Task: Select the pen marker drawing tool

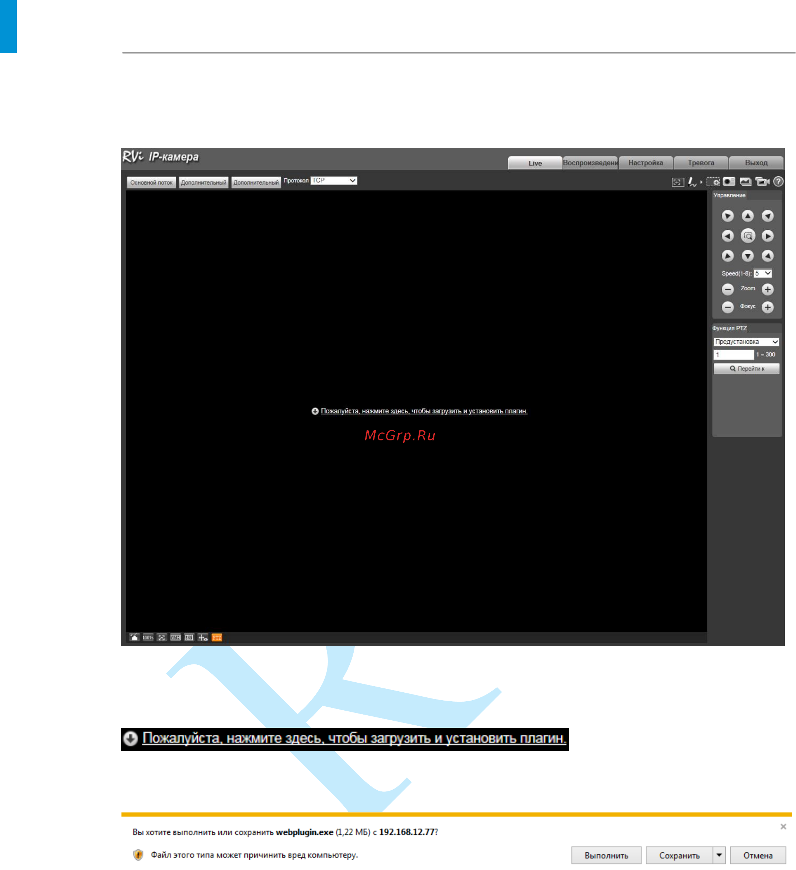Action: point(692,182)
